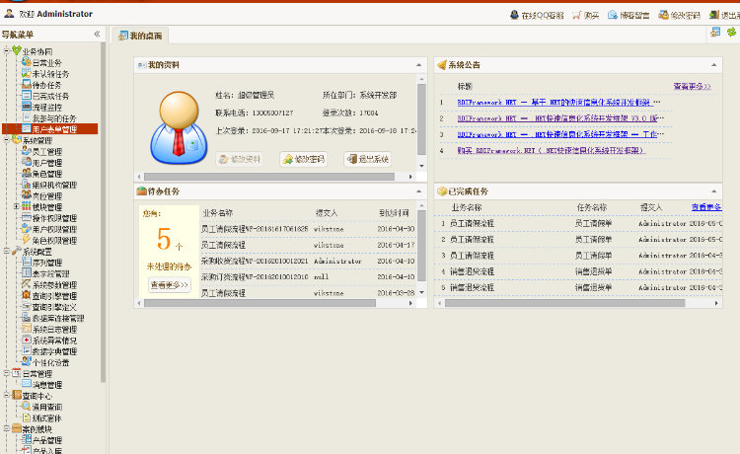This screenshot has width=740, height=454.
Task: Collapse the 待办任务 panel
Action: (418, 191)
